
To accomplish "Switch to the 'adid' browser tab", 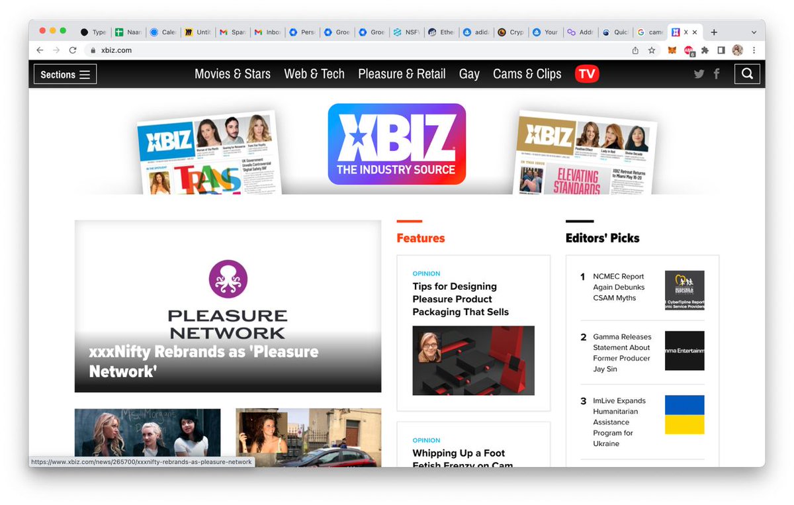I will click(476, 32).
